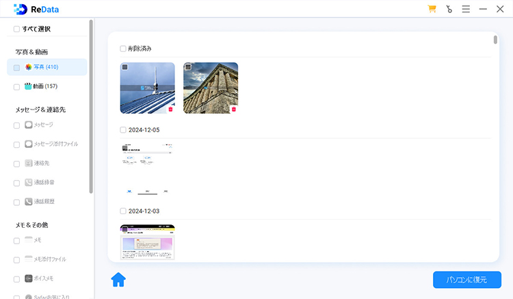Click the 通話録音 phone icon
The width and height of the screenshot is (513, 299).
coord(29,182)
